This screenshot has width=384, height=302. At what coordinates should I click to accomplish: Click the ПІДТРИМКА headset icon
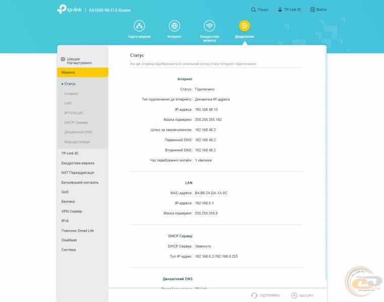click(x=254, y=295)
